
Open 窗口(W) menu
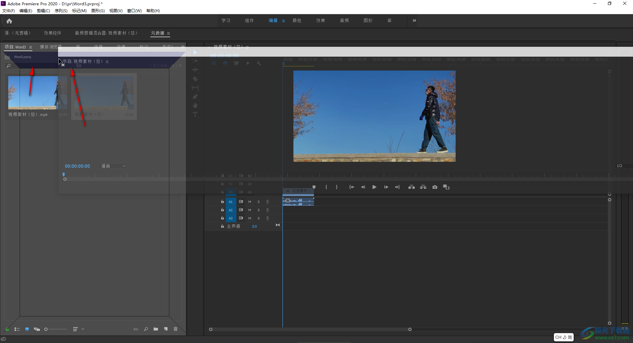135,11
